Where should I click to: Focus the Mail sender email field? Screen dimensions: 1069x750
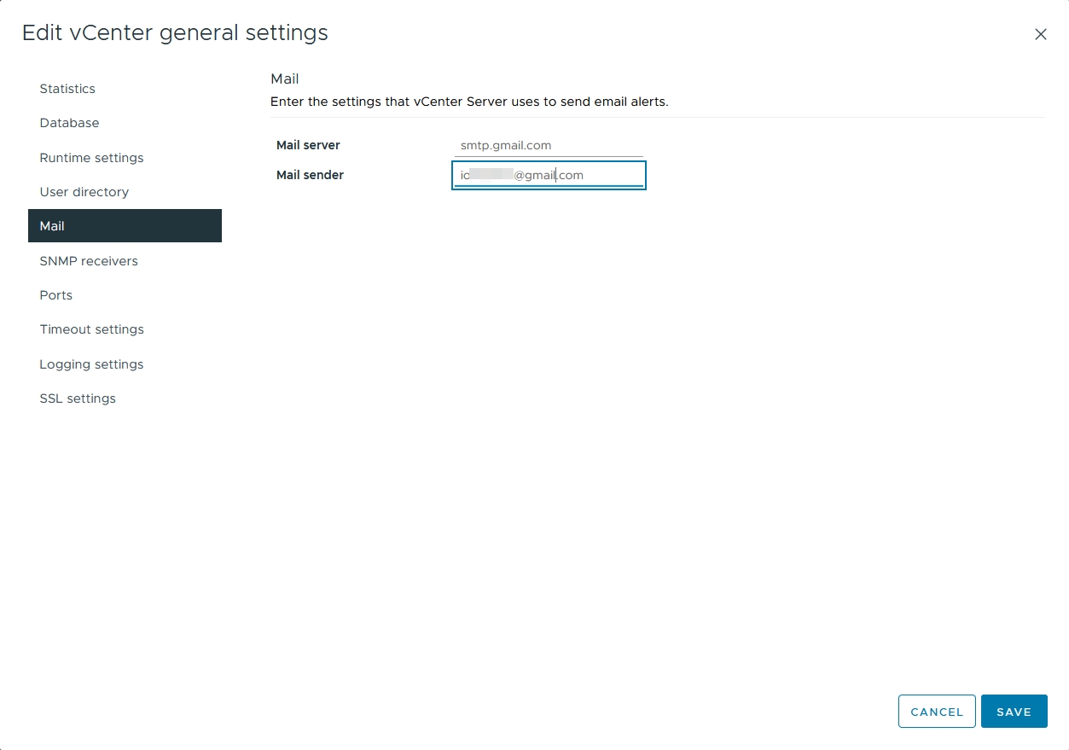(549, 175)
